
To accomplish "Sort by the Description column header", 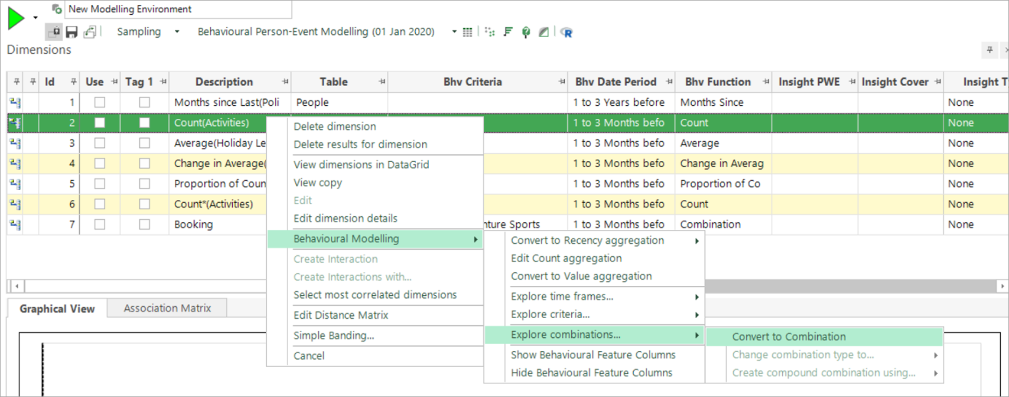I will click(224, 82).
